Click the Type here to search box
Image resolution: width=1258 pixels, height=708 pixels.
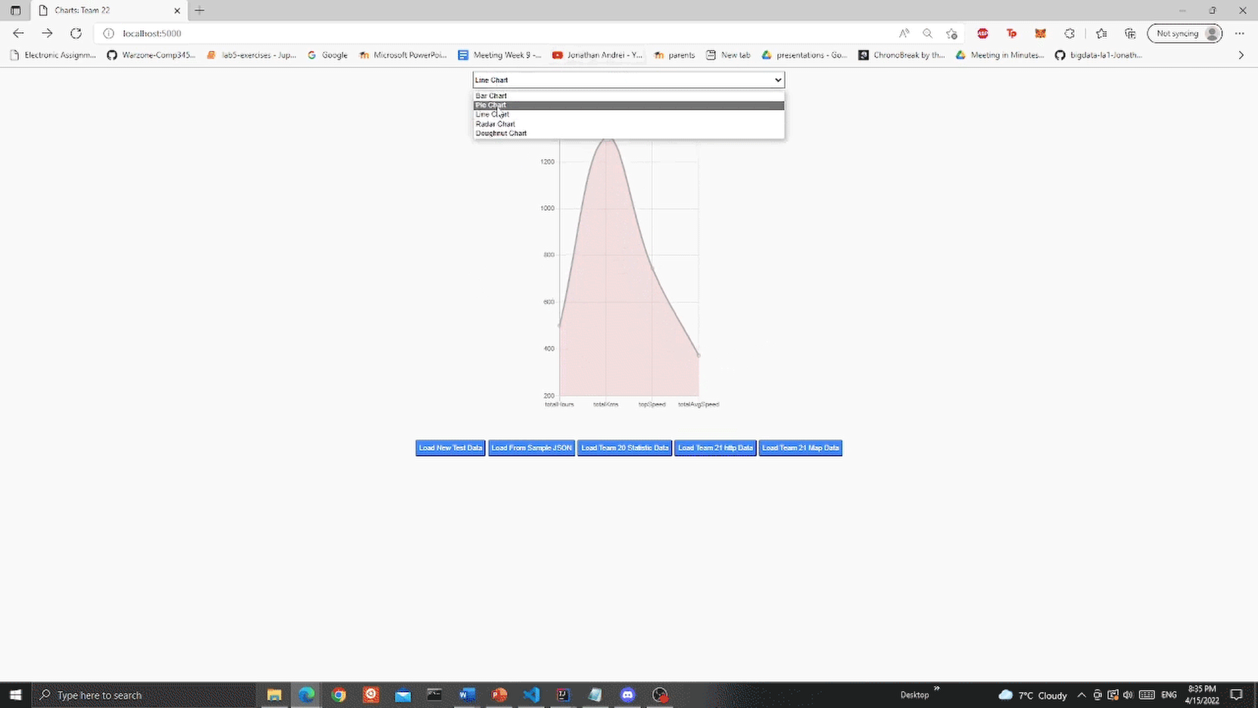pos(131,695)
